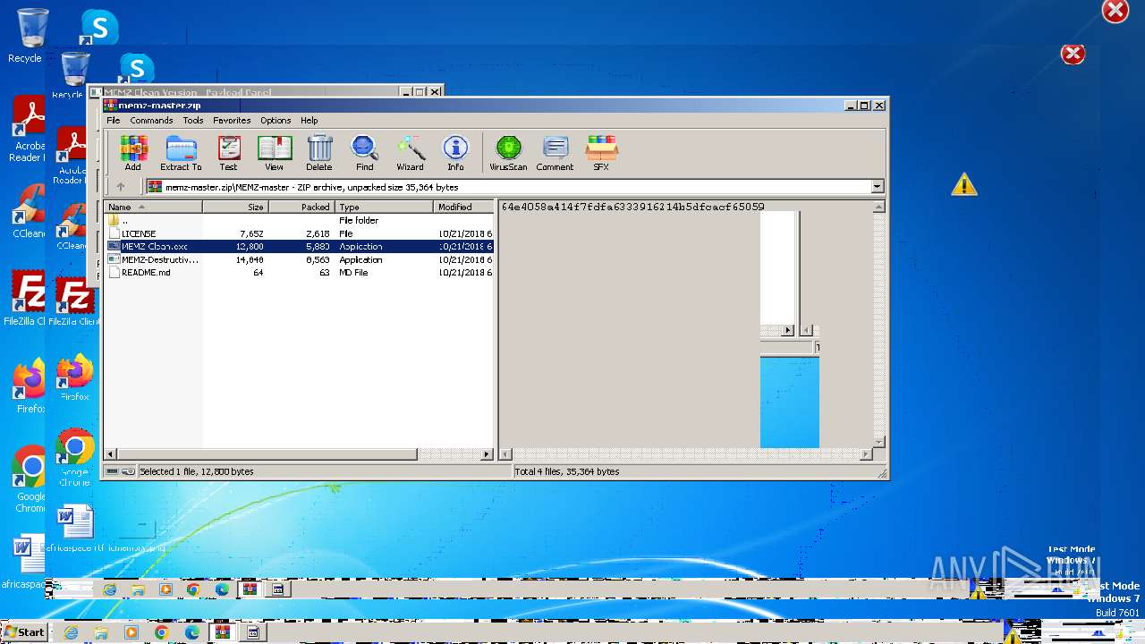Screen dimensions: 1145x644
Task: Open the Tools menu
Action: [x=193, y=120]
